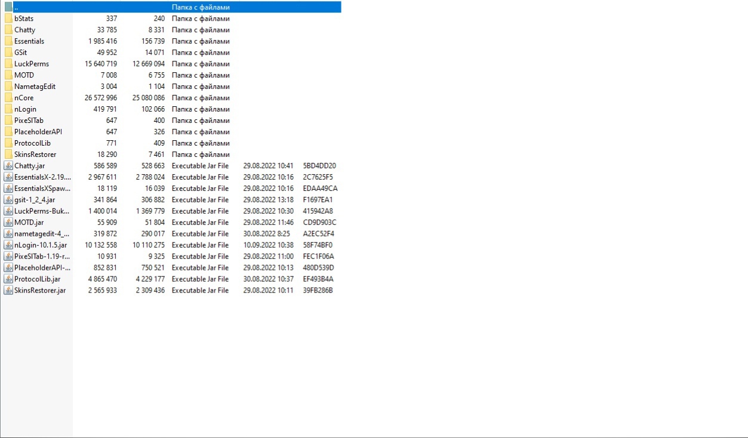Click the SkinsRestorer.jar file icon
Image resolution: width=748 pixels, height=438 pixels.
tap(8, 291)
